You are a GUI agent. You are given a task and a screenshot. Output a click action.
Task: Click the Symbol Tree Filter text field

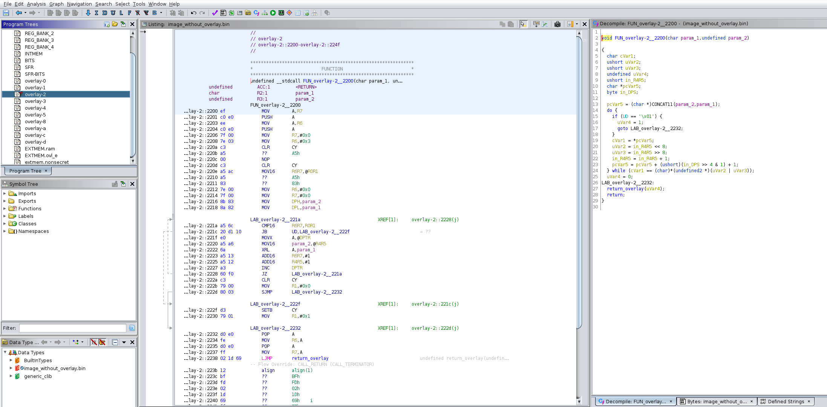73,328
